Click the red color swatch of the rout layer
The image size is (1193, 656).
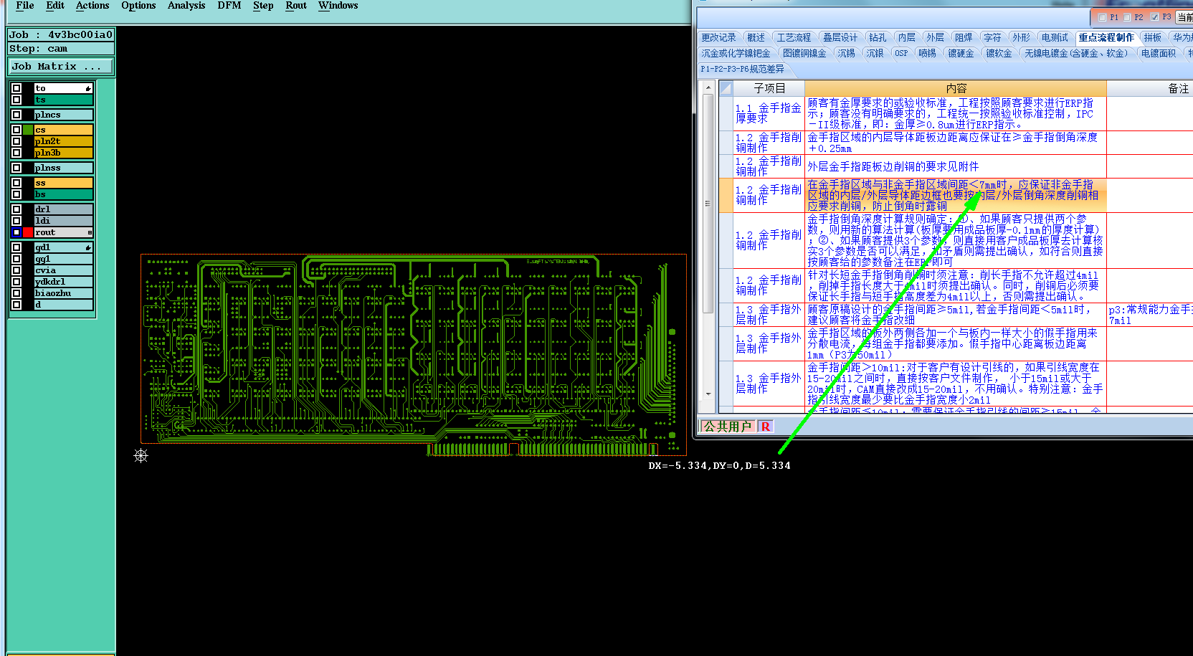tap(28, 232)
